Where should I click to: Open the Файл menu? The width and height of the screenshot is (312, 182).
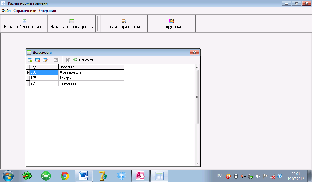pos(6,11)
